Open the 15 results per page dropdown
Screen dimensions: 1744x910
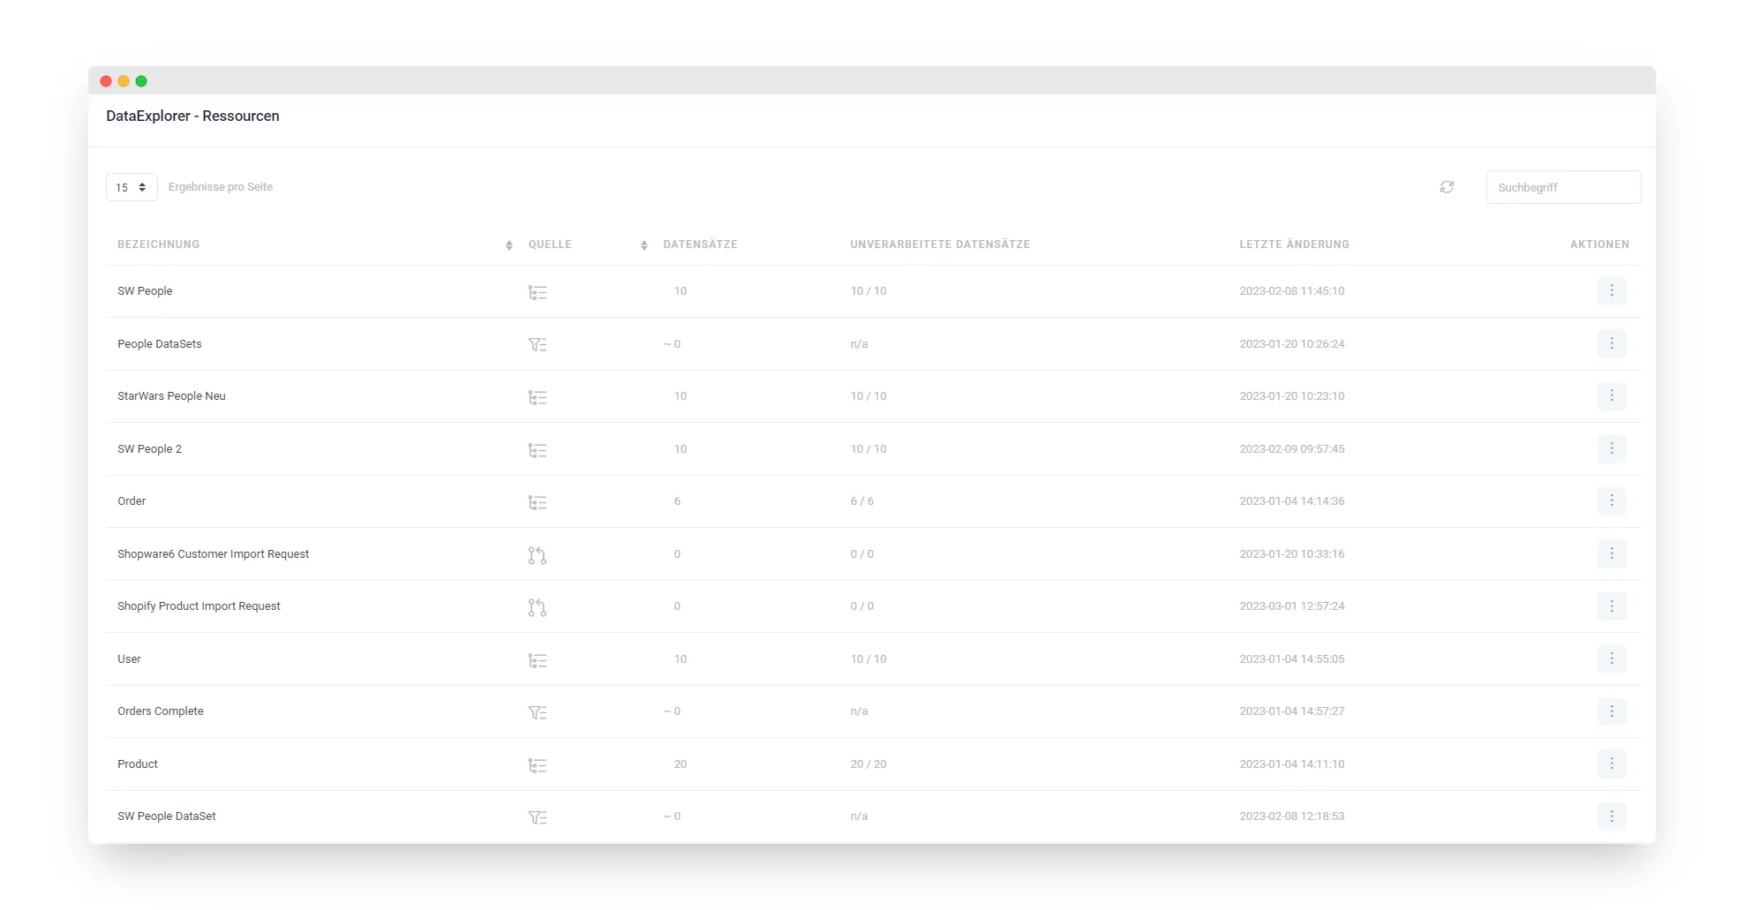tap(132, 187)
